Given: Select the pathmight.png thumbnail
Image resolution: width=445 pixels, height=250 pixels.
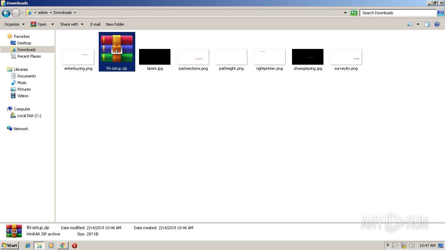Looking at the screenshot, I should (231, 57).
